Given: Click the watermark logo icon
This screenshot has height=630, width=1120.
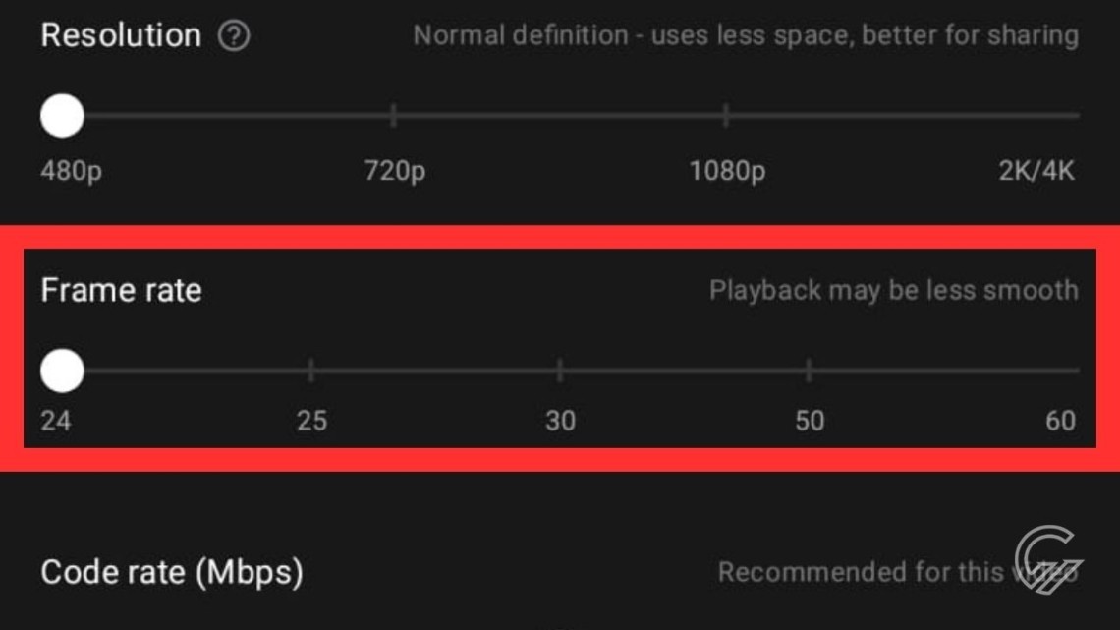Looking at the screenshot, I should tap(1048, 558).
